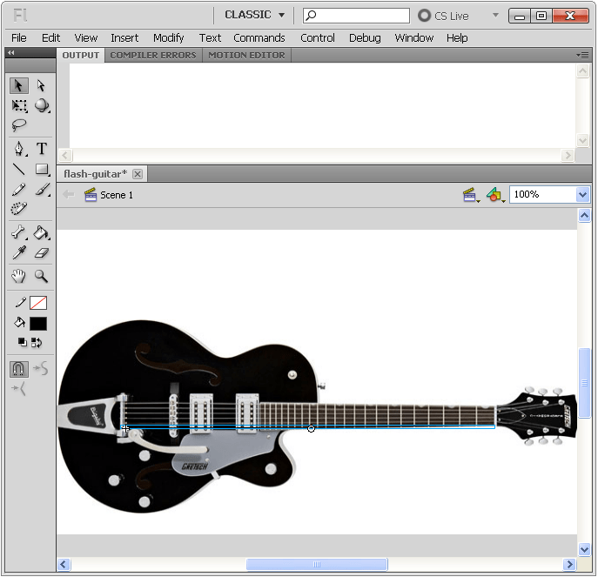The image size is (598, 577).
Task: Open the Insert menu
Action: pyautogui.click(x=124, y=37)
